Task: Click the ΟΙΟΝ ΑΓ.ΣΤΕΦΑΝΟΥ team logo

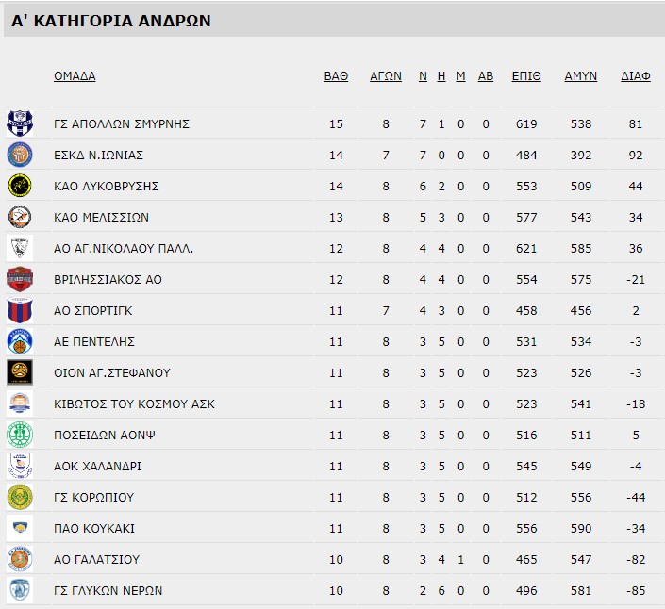Action: pos(20,372)
